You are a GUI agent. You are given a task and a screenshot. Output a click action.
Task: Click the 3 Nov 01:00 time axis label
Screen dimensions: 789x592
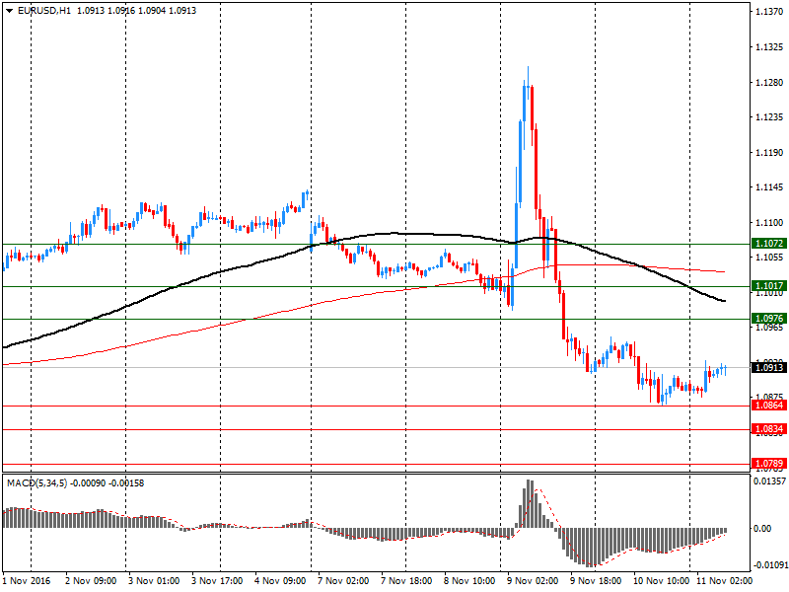[154, 581]
